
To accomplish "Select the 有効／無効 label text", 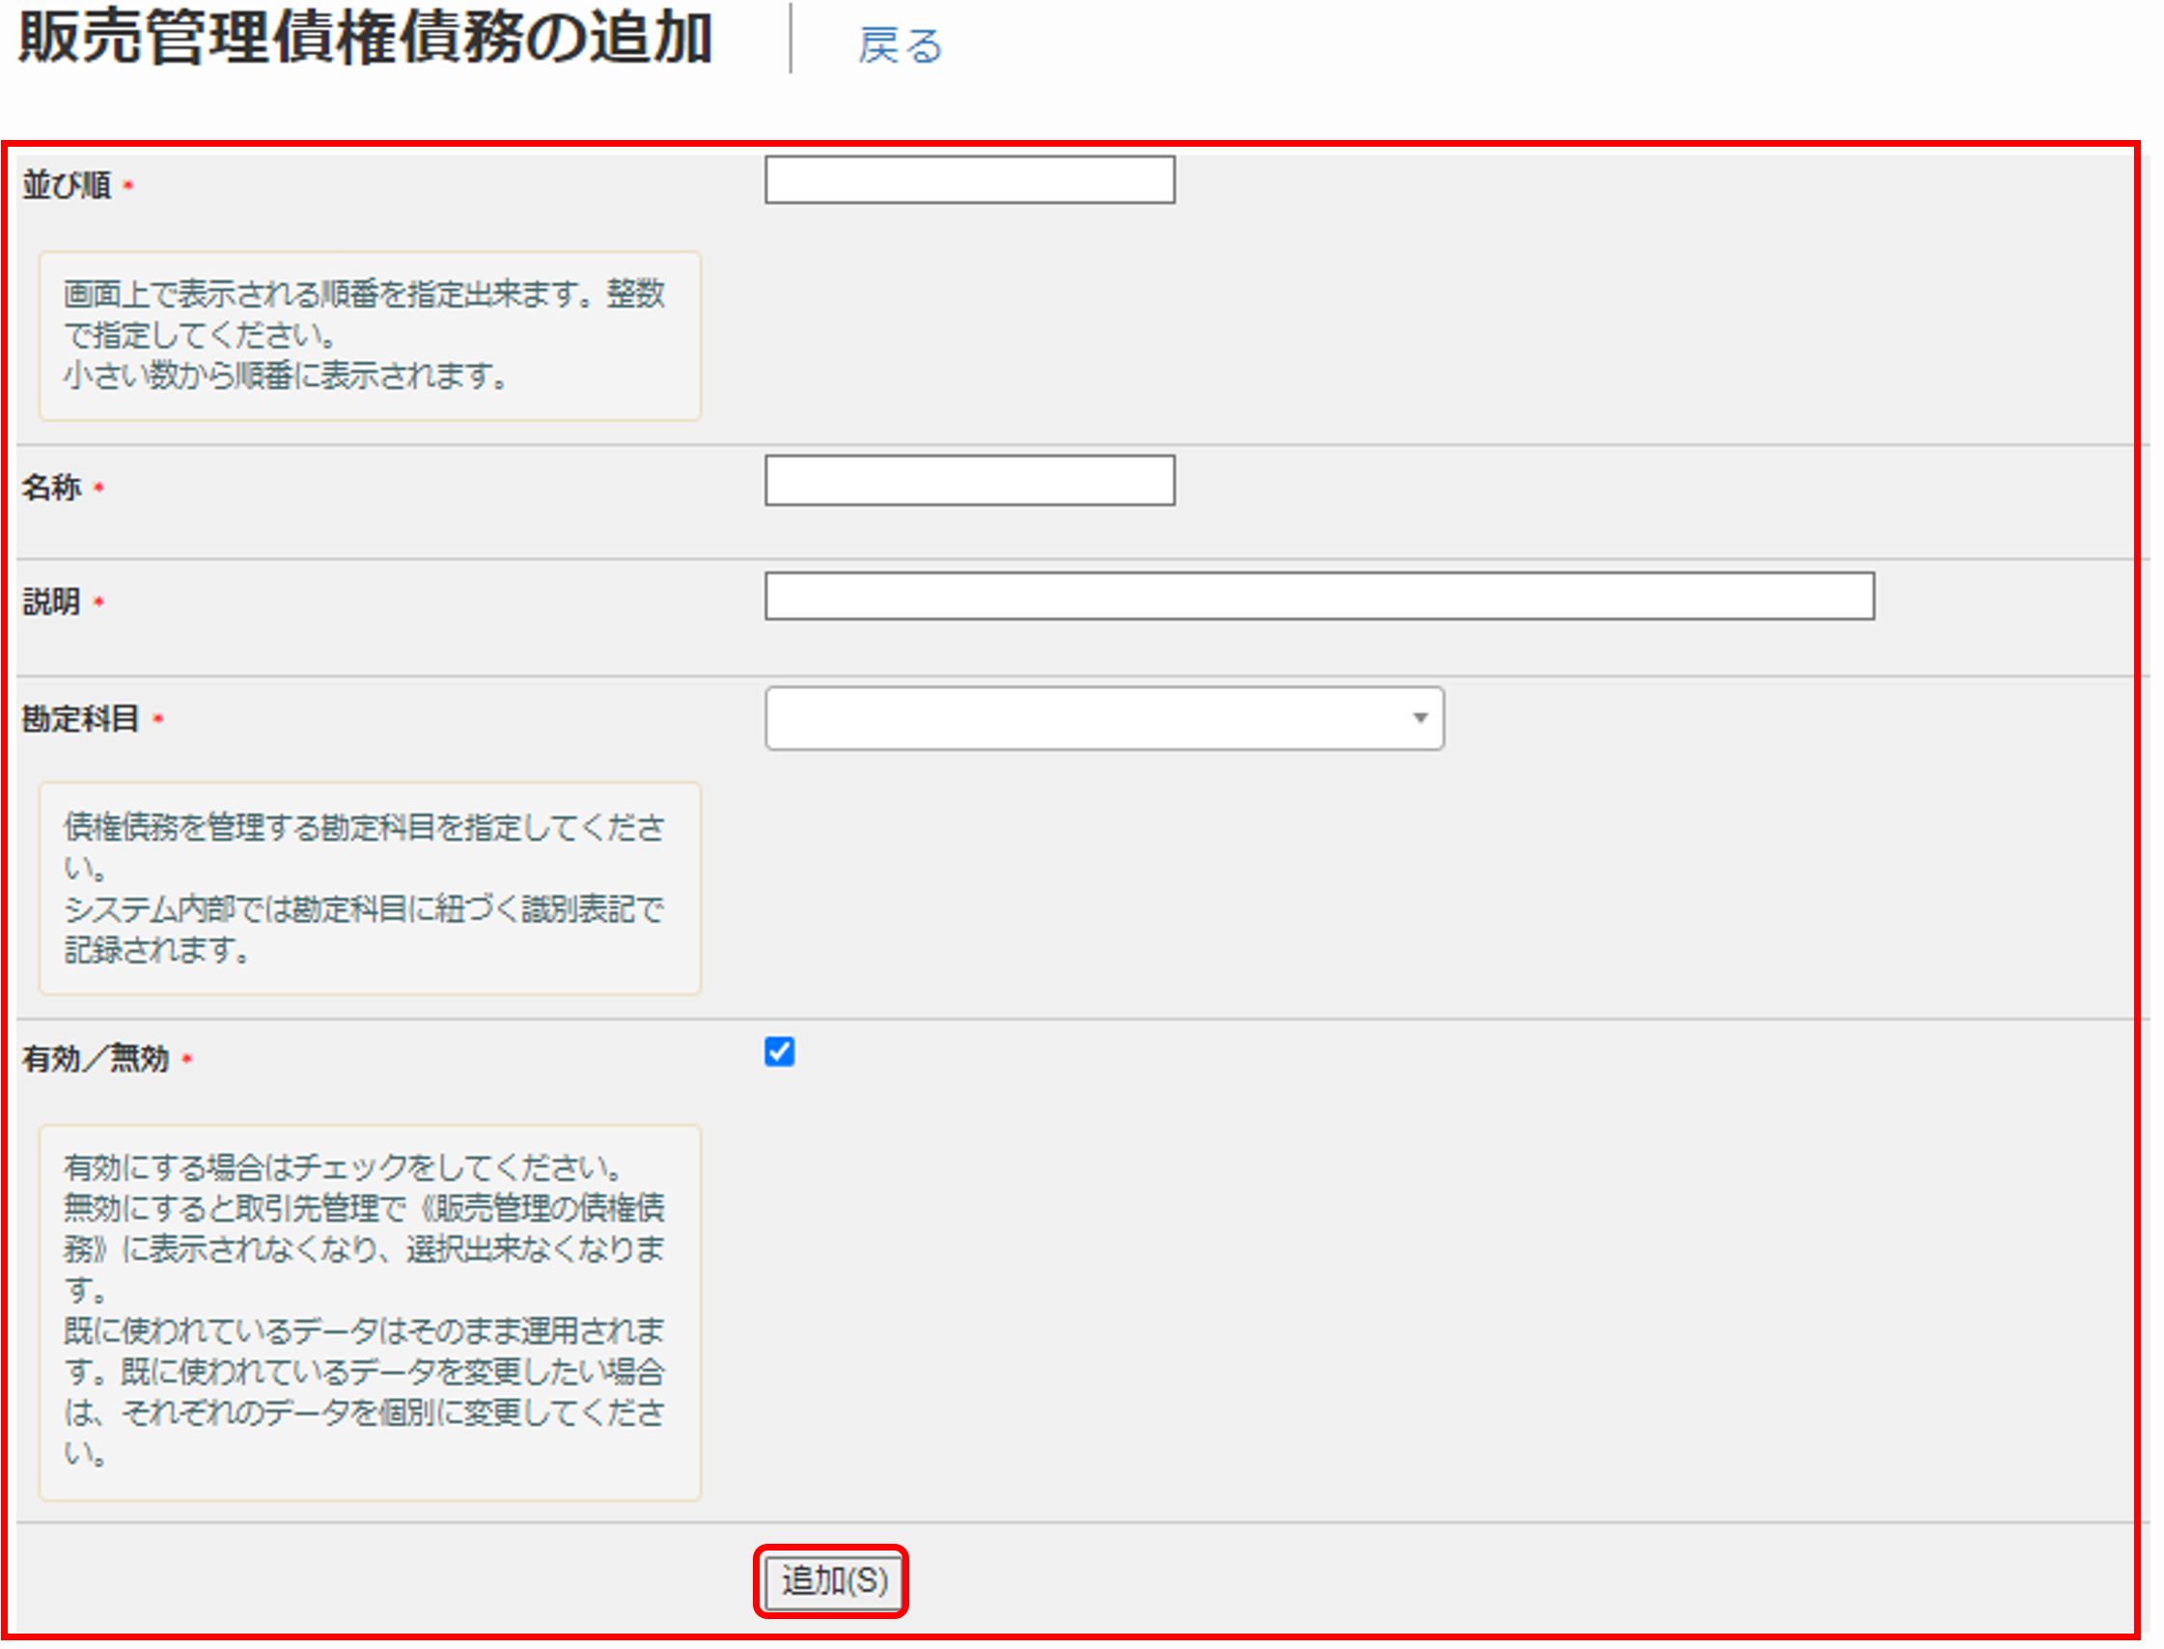I will tap(96, 1058).
